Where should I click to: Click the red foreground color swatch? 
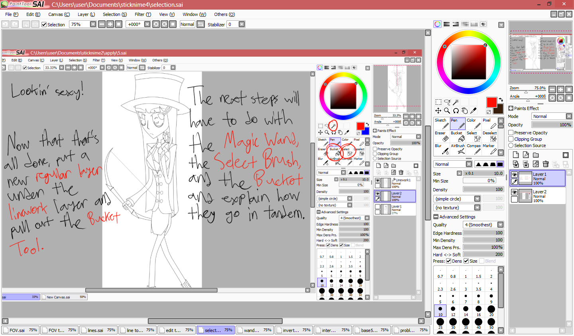click(x=491, y=102)
